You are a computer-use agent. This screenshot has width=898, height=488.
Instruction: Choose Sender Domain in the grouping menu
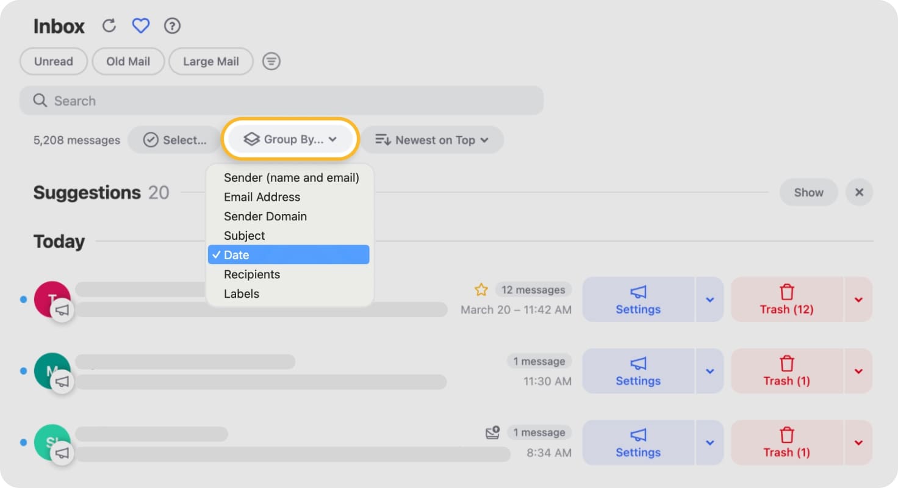pyautogui.click(x=265, y=217)
